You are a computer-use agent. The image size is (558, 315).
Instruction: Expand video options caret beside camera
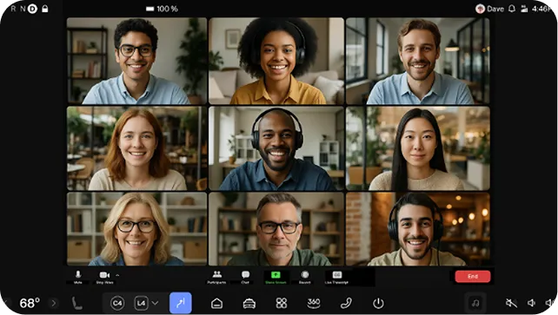click(x=117, y=275)
